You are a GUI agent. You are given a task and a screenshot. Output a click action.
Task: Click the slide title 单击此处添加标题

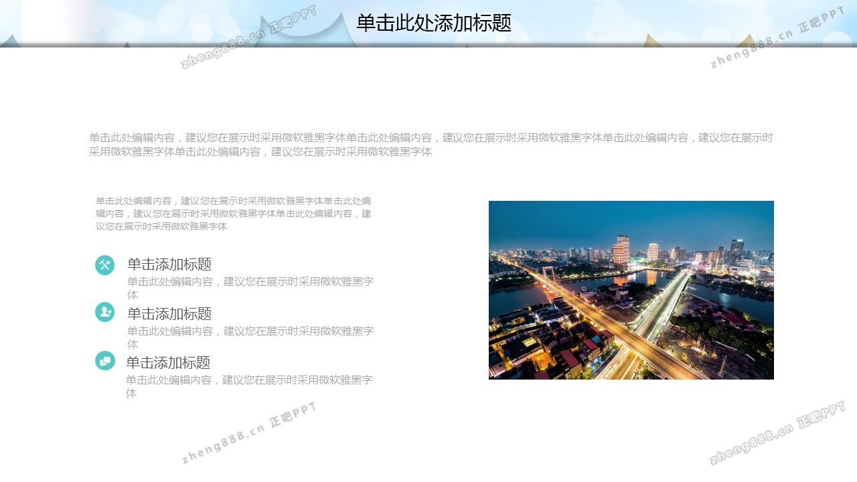433,23
